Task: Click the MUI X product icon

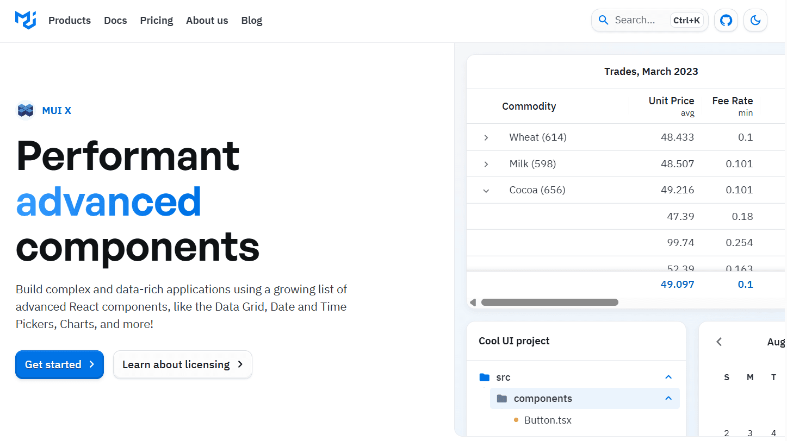Action: (26, 110)
